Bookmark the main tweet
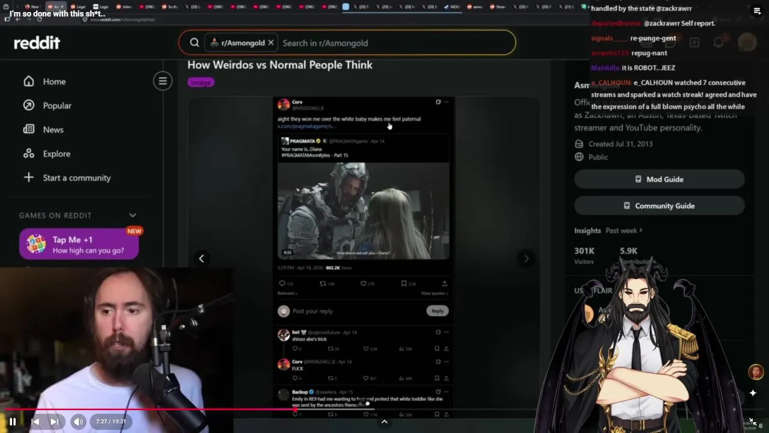769x433 pixels. 404,283
